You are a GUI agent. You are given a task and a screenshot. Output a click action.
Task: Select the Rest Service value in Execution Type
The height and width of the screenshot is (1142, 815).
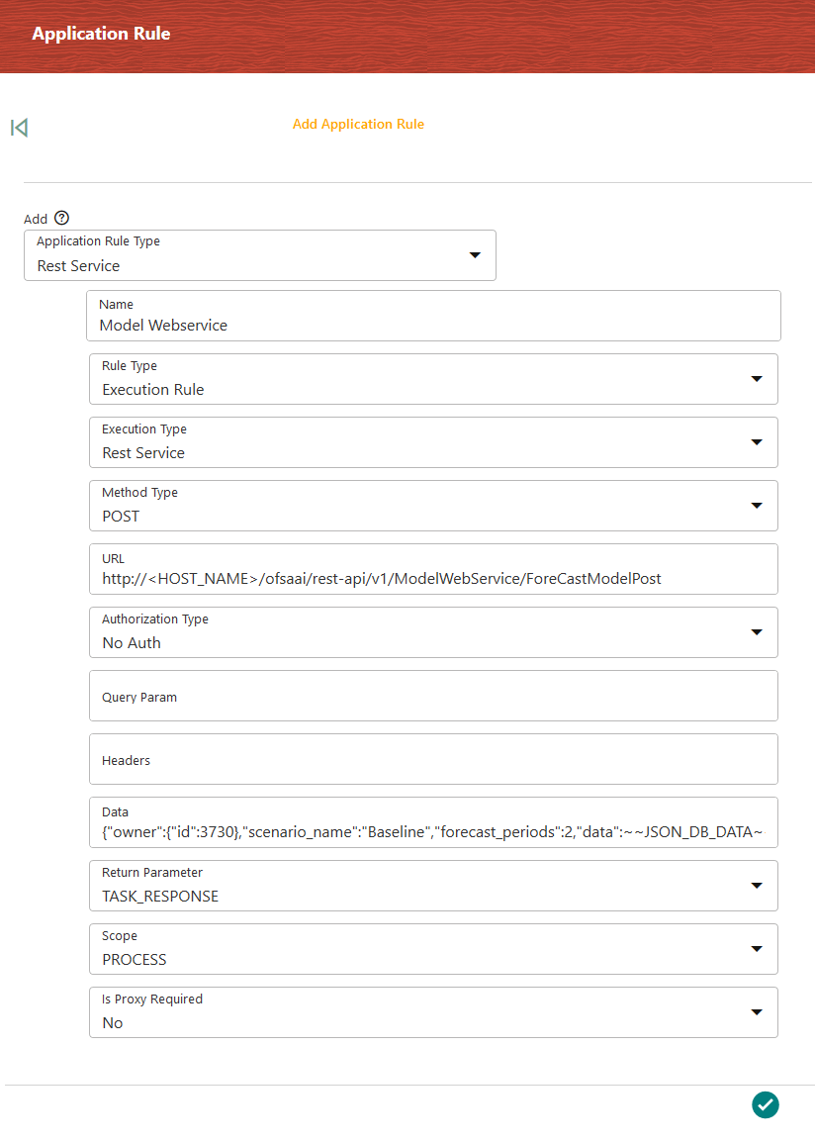[x=143, y=453]
